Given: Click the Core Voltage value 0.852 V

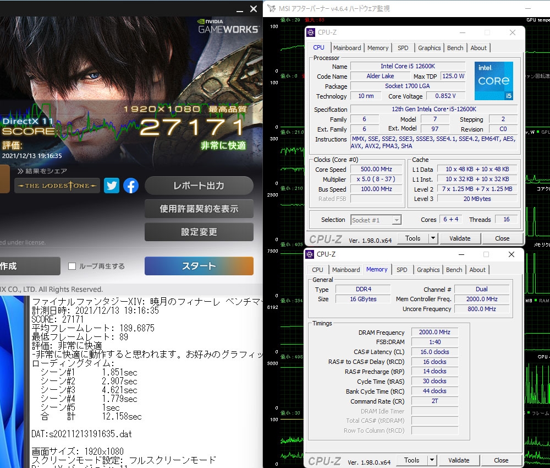Looking at the screenshot, I should coord(446,96).
